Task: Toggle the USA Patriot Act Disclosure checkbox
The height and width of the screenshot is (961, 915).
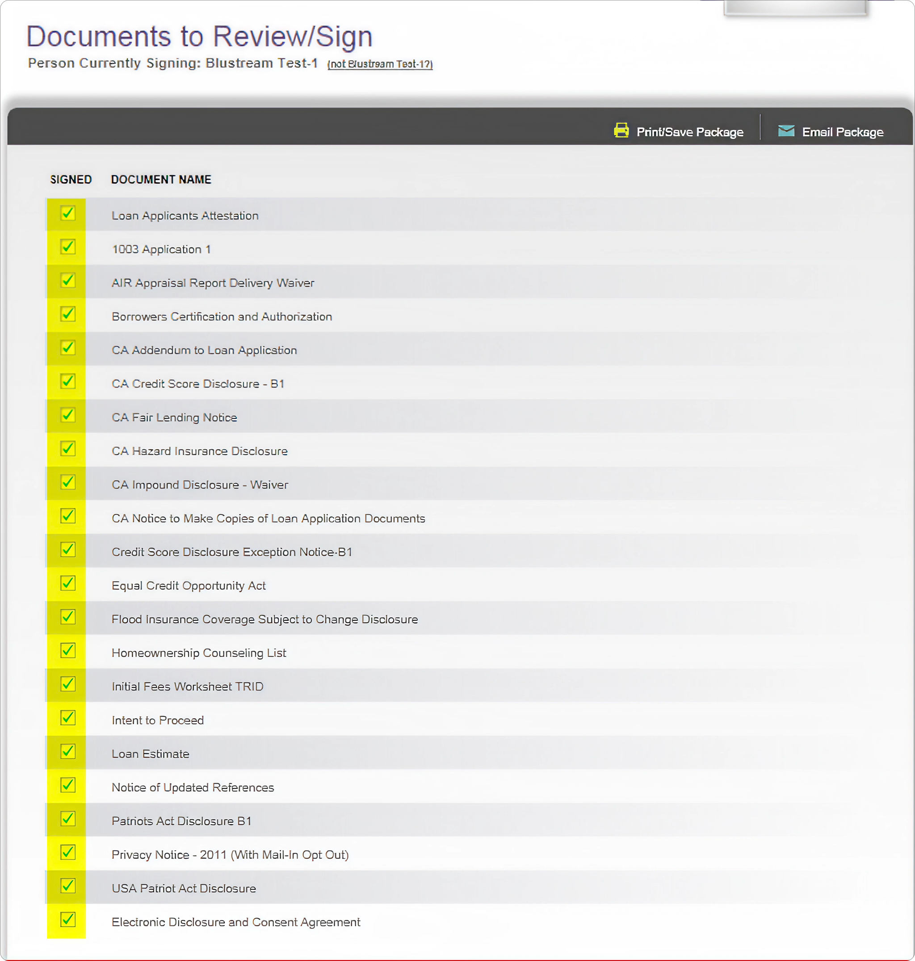Action: coord(68,886)
